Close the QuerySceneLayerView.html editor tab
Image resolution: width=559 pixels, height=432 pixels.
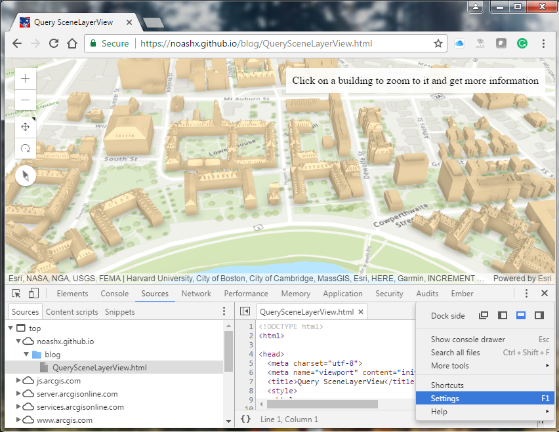coord(361,312)
